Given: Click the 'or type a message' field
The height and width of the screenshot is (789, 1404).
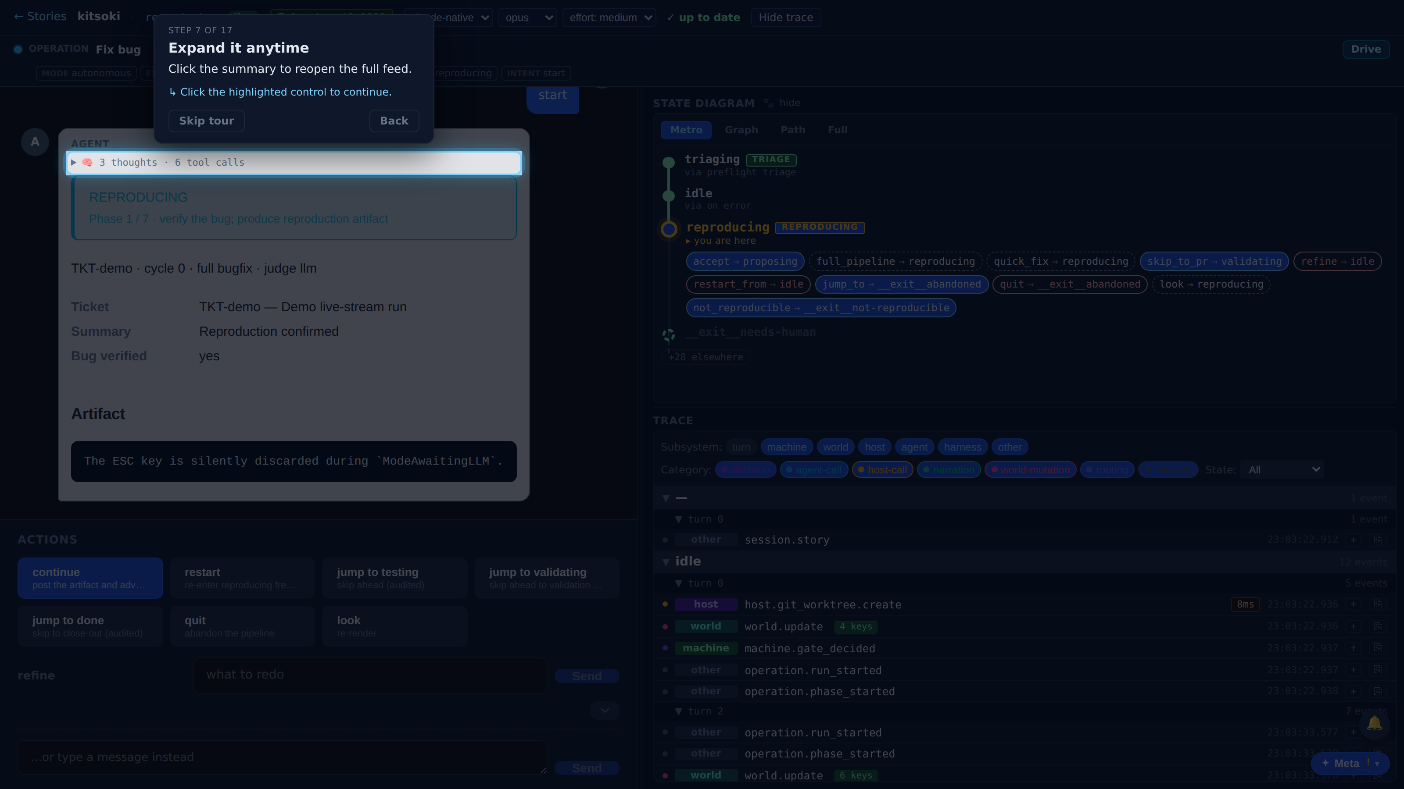Looking at the screenshot, I should pos(282,757).
